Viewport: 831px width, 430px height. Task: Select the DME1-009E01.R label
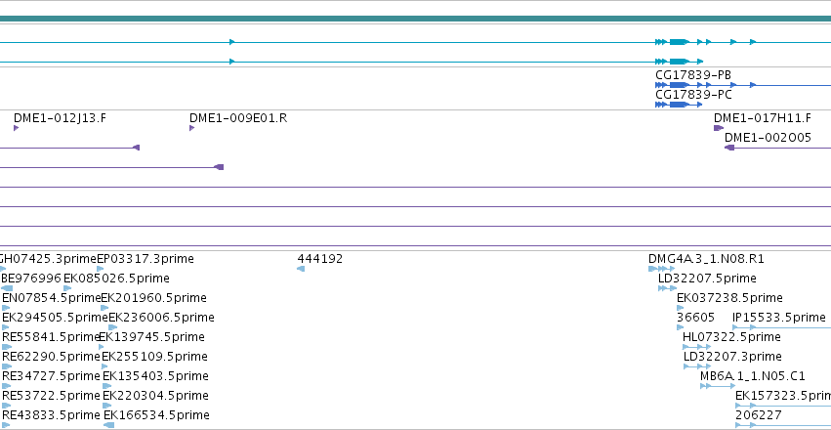[x=238, y=117]
